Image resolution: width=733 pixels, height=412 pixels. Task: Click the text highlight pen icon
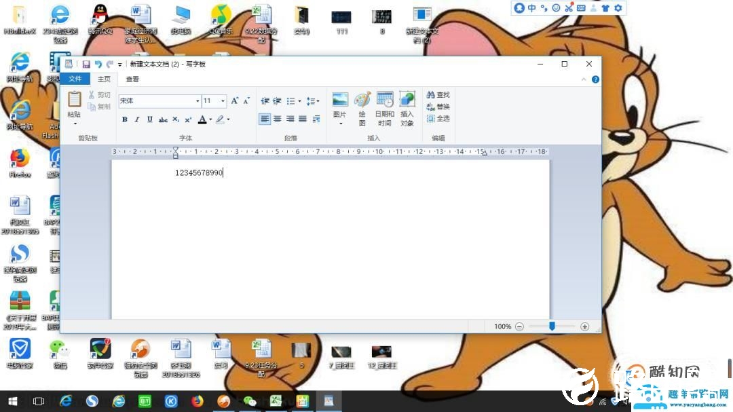220,119
